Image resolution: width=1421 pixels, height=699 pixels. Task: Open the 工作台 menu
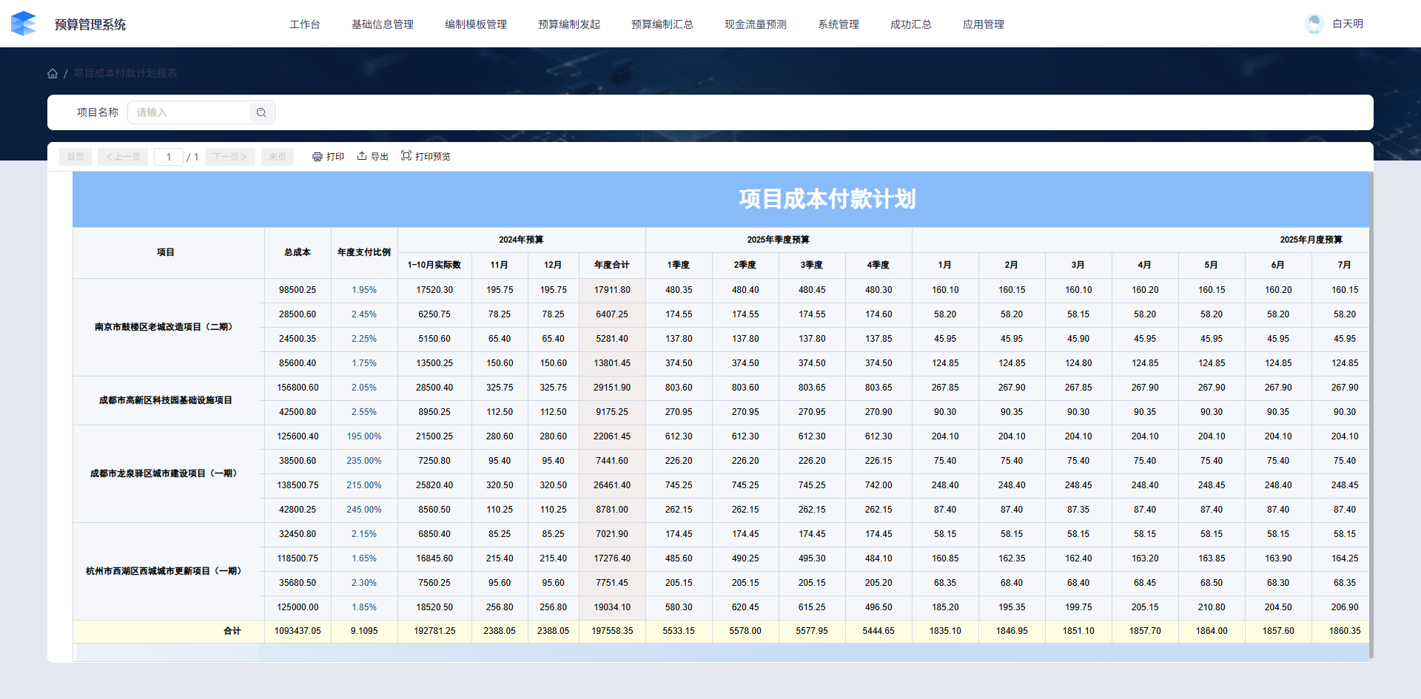(x=305, y=24)
